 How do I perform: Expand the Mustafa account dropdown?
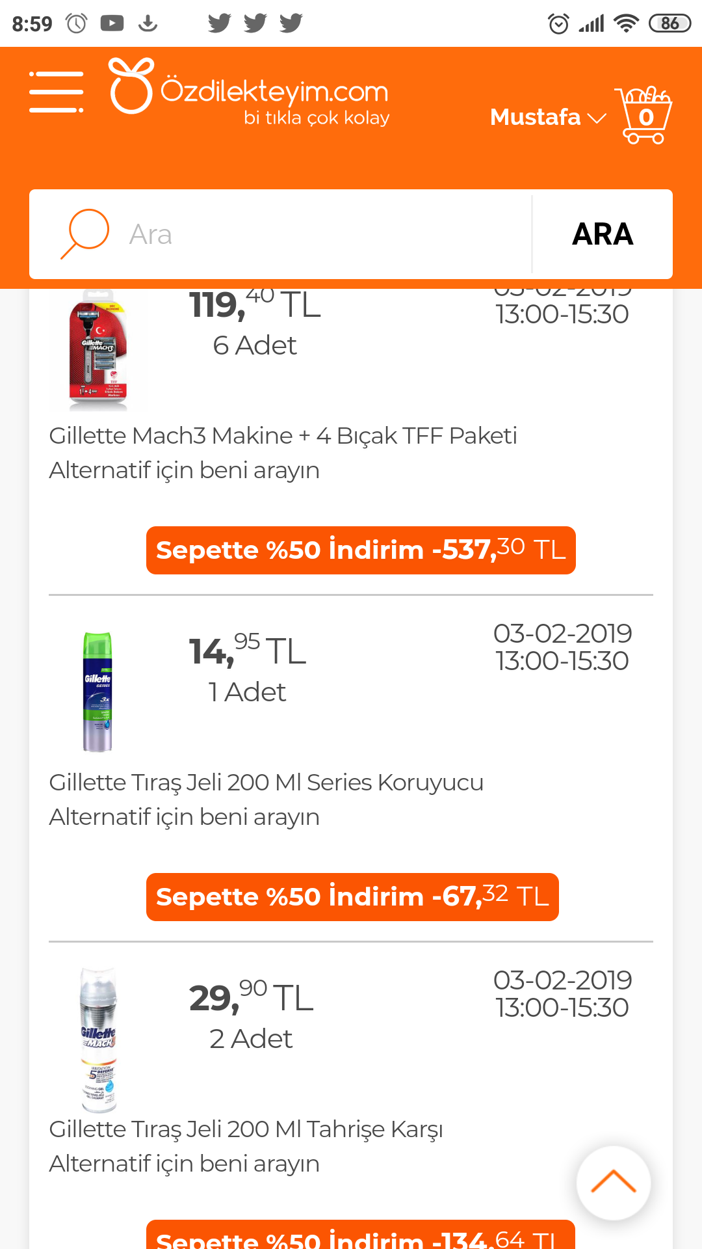point(547,117)
